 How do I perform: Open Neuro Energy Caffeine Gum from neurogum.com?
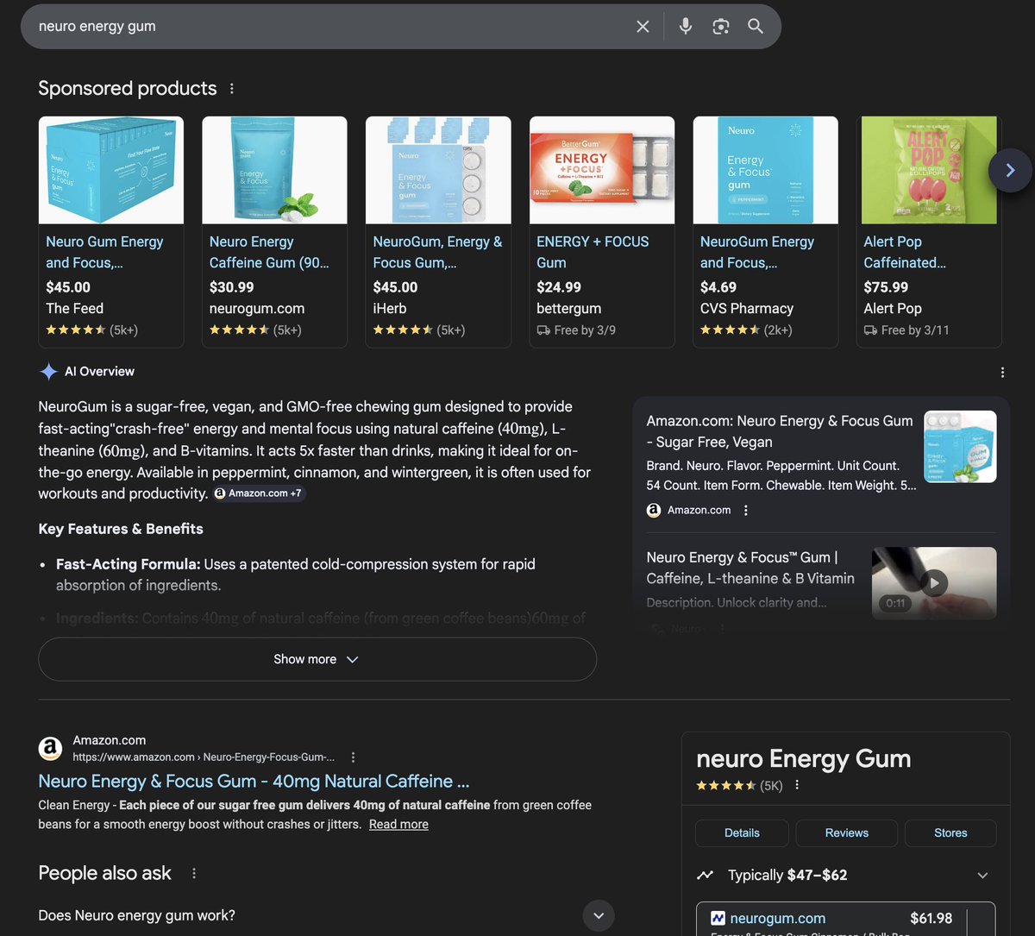269,252
